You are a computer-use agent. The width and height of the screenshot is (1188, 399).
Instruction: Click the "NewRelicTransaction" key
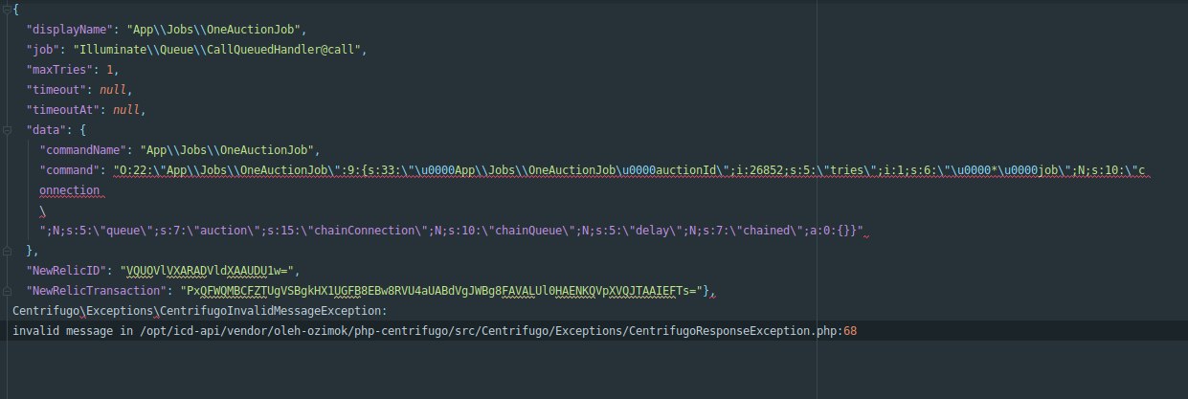pyautogui.click(x=97, y=291)
